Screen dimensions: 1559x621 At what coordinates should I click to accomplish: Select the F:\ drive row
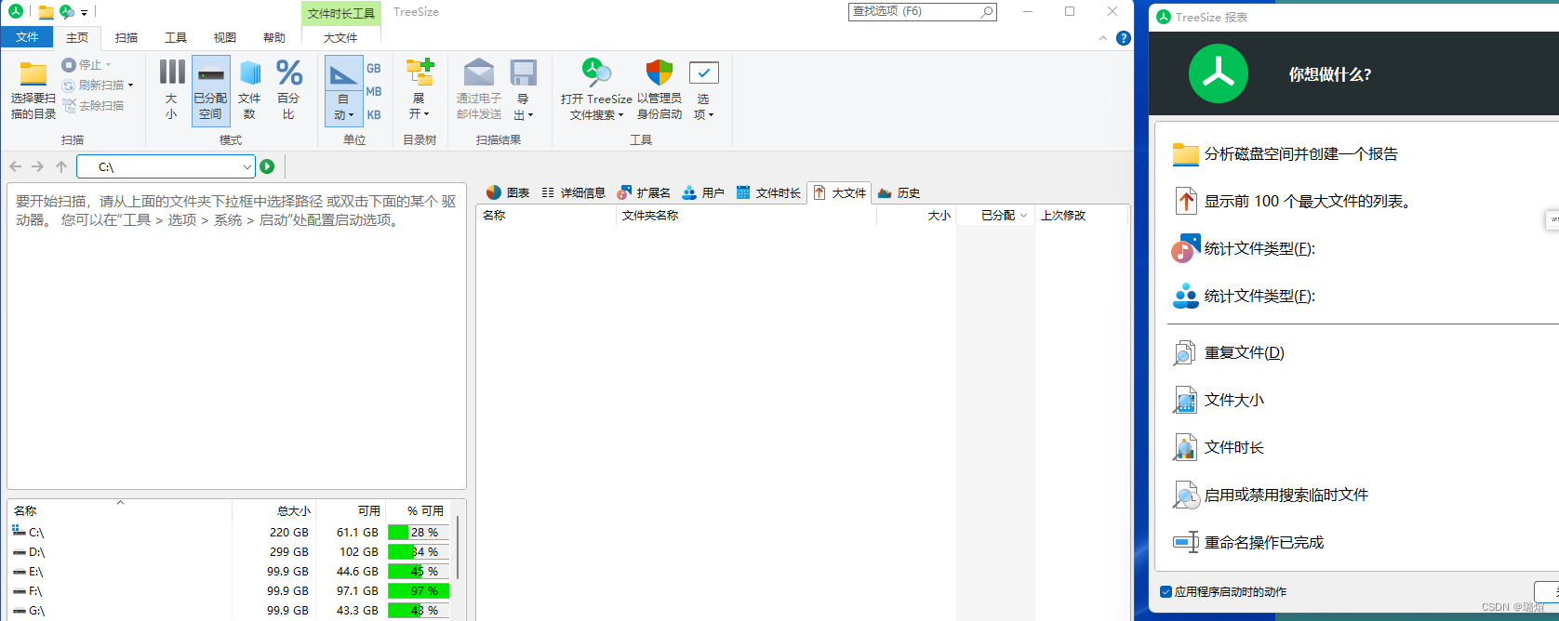[x=230, y=591]
